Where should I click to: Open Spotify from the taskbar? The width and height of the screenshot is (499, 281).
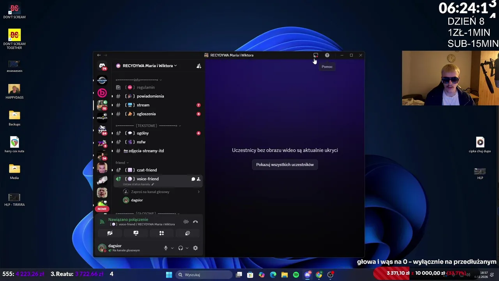coord(296,275)
